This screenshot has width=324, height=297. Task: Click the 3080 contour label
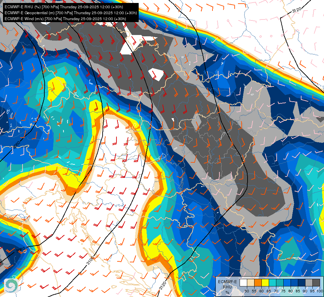click(x=21, y=250)
